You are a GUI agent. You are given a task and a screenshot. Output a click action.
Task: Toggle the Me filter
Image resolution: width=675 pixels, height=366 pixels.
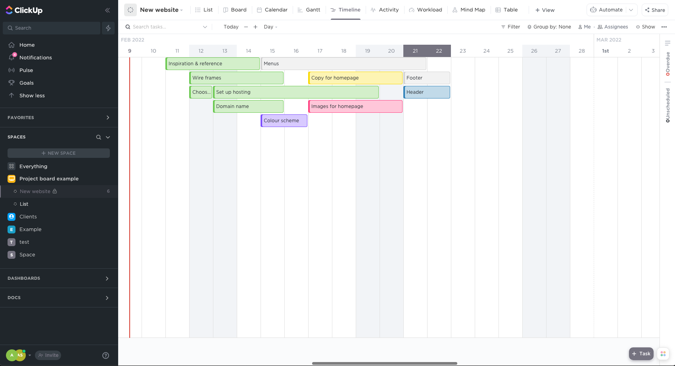[584, 27]
